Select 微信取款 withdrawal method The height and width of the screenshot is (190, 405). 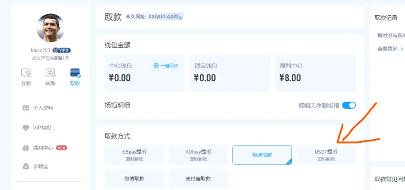[x=134, y=179]
